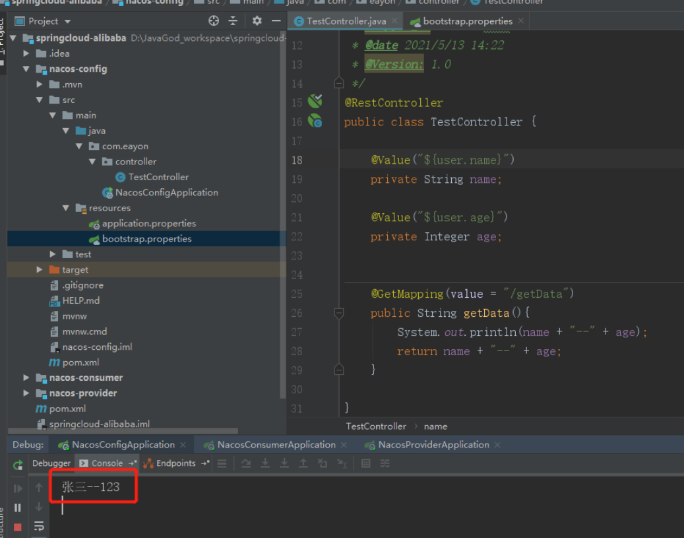This screenshot has height=538, width=684.
Task: Rerun NacosConfigApplication with the green rerun icon
Action: click(18, 465)
